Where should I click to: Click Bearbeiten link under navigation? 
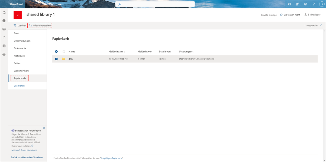tap(19, 86)
